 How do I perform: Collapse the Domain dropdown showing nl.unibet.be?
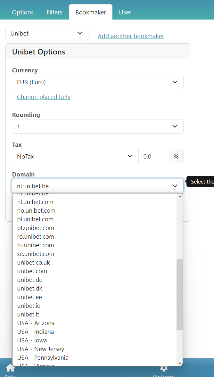click(98, 186)
